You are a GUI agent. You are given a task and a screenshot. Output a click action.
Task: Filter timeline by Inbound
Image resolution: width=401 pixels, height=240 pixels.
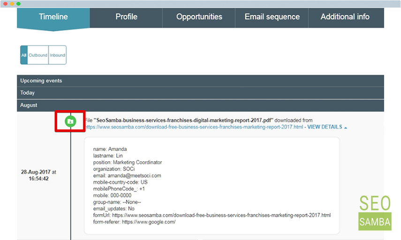(x=57, y=55)
